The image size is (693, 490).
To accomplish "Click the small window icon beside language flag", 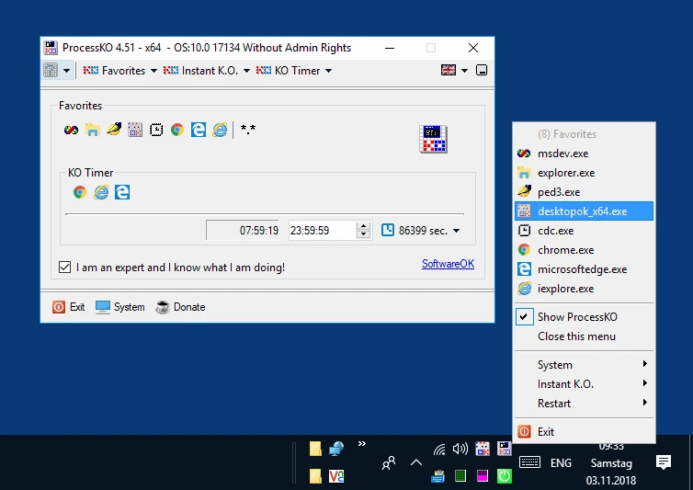I will (482, 70).
